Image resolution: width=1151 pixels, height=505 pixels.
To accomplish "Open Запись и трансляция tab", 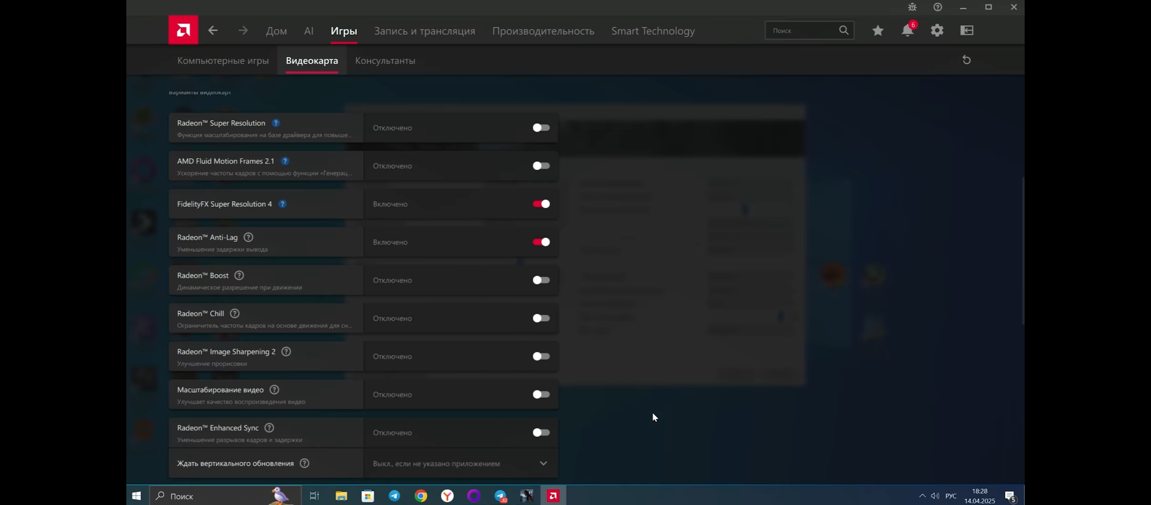I will click(424, 31).
